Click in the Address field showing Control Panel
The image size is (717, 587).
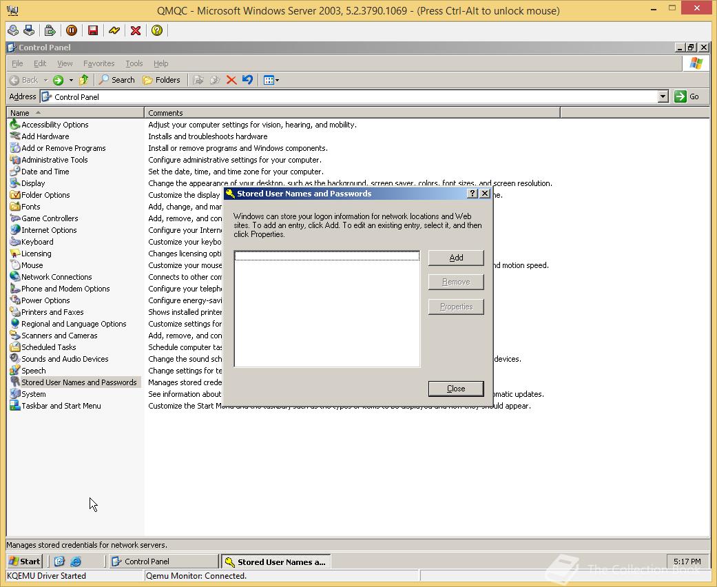coord(349,96)
